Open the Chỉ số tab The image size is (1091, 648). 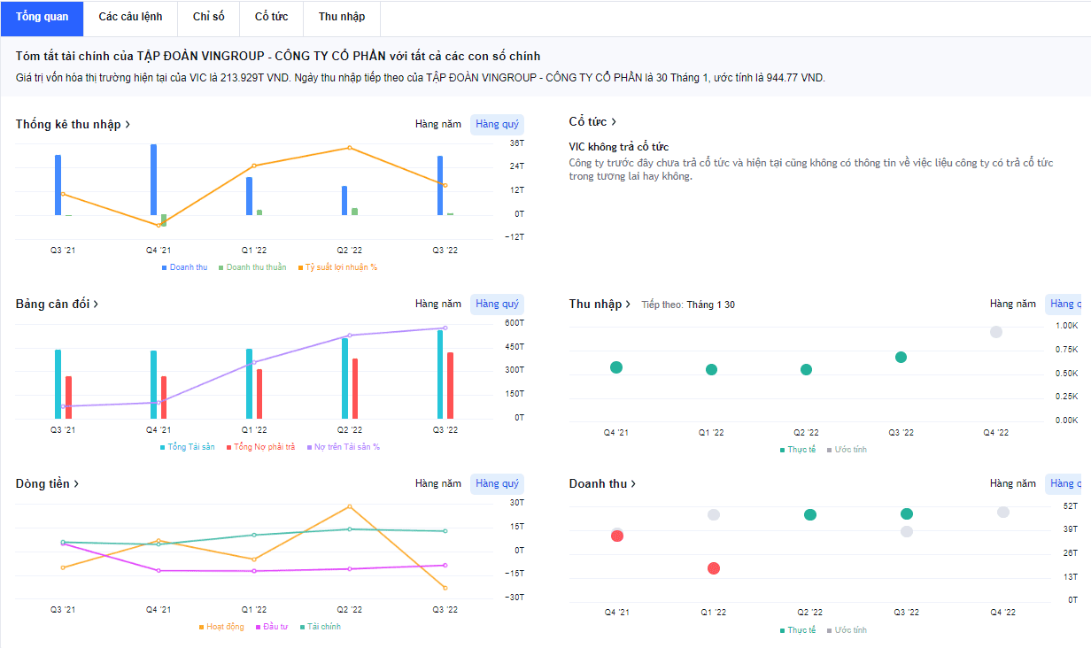pos(209,17)
